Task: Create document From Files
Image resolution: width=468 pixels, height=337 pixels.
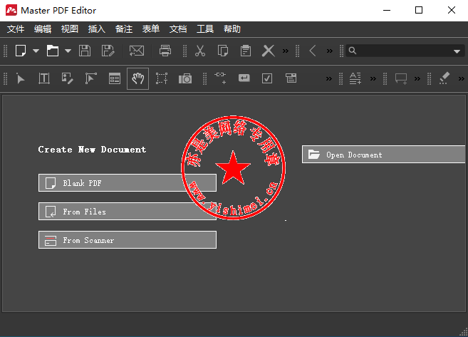Action: pos(128,212)
